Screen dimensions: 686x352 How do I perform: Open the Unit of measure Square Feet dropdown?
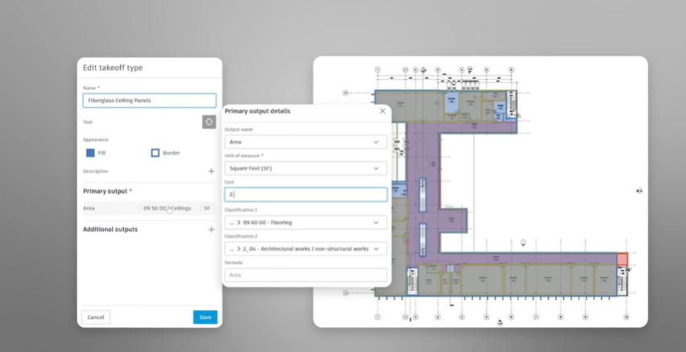306,168
